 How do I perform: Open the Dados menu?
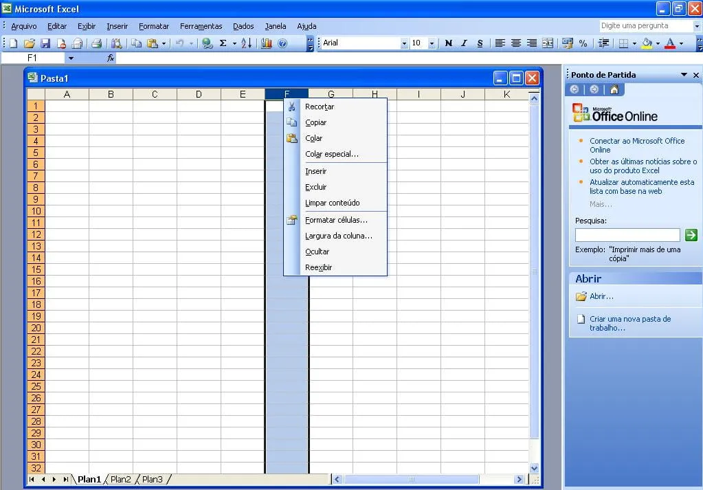243,26
